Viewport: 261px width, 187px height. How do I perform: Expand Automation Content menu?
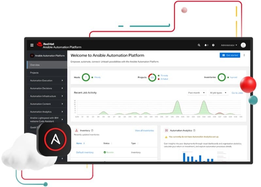[47, 104]
